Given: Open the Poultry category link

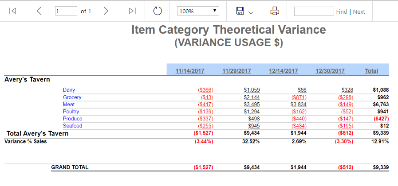Looking at the screenshot, I should (x=71, y=112).
